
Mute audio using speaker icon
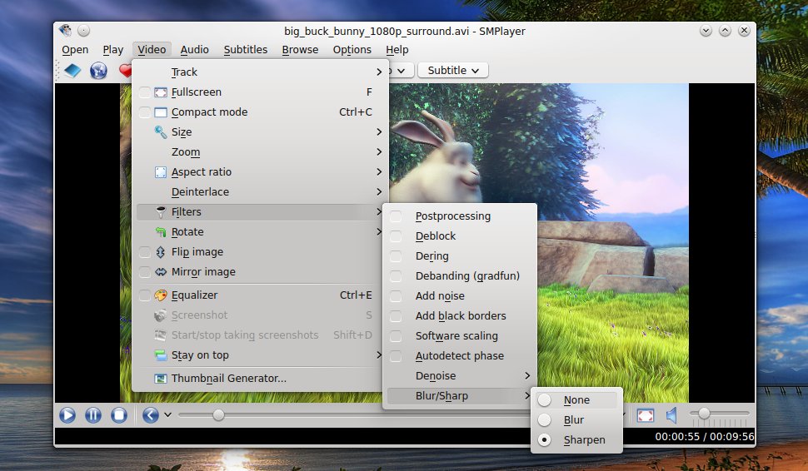pos(671,415)
